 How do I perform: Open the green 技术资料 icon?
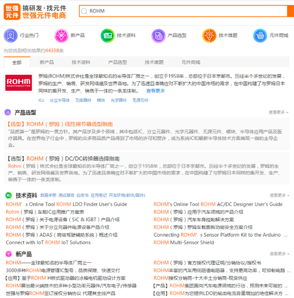point(107,36)
